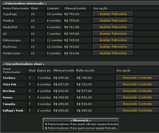The width and height of the screenshot is (159, 133).
Task: Click the Multa recisão column header
Action: [x=85, y=70]
